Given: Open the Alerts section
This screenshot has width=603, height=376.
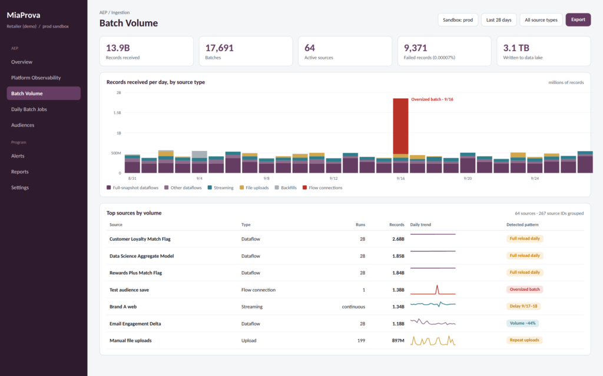Looking at the screenshot, I should click(44, 156).
